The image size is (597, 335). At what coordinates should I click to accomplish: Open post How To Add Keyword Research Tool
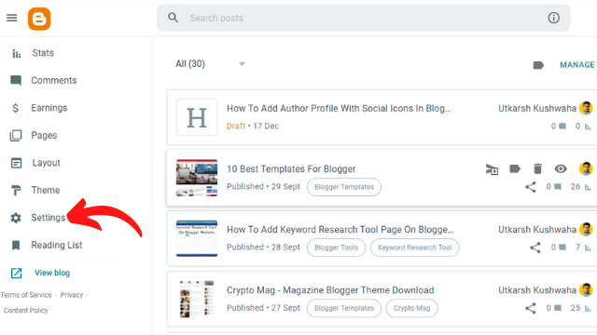(340, 230)
